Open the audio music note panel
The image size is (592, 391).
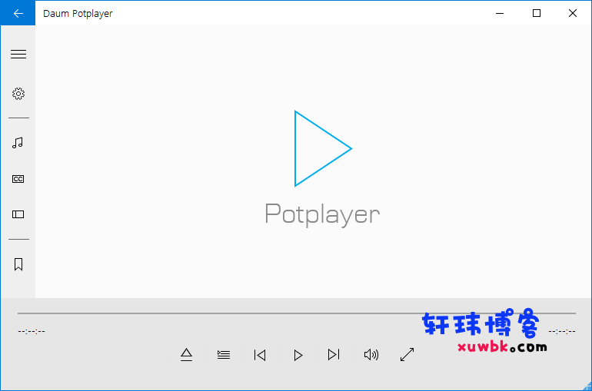tap(18, 143)
